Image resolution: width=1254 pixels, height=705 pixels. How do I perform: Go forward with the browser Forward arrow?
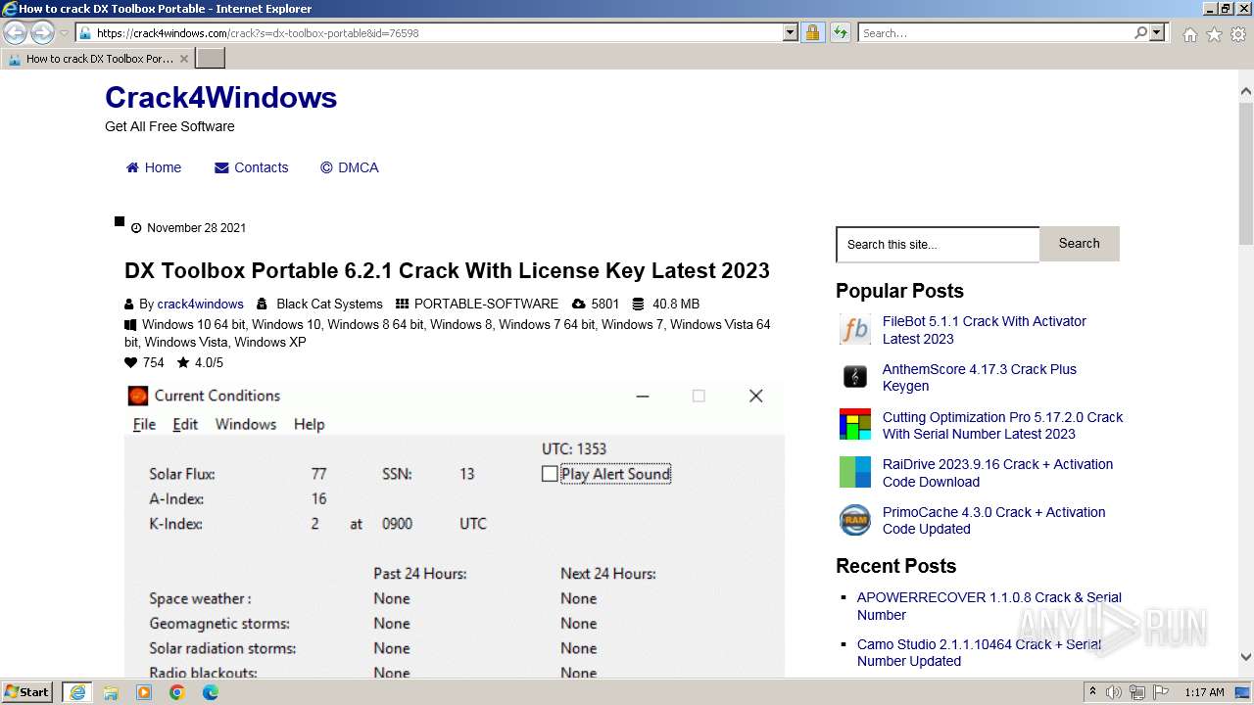coord(42,32)
